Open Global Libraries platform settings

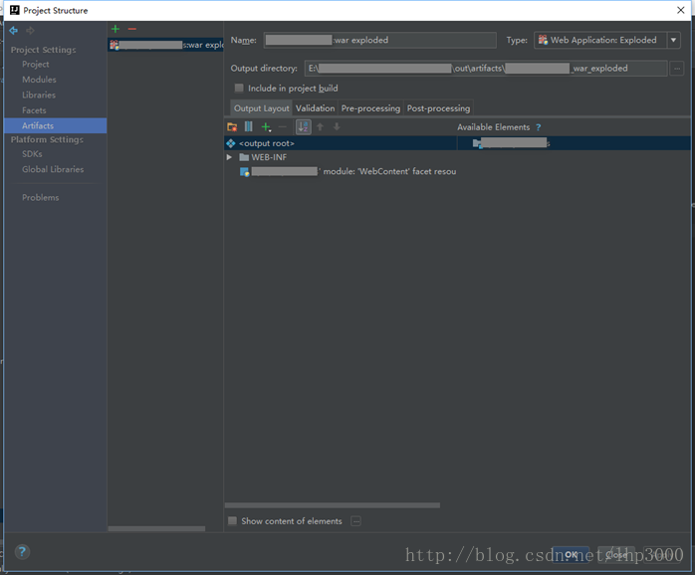pos(53,170)
